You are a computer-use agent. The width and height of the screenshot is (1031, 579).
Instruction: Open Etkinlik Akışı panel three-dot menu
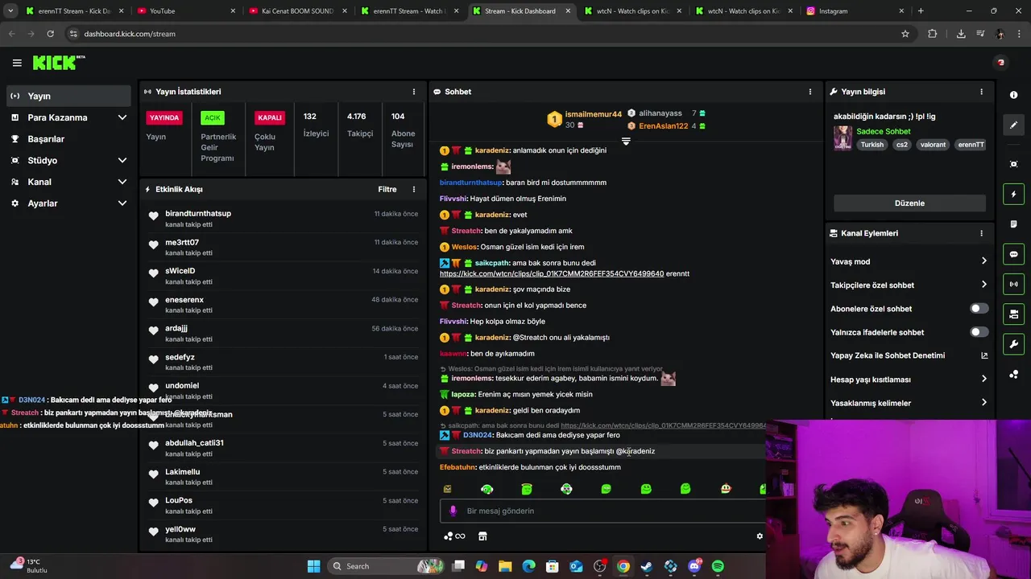pos(414,190)
